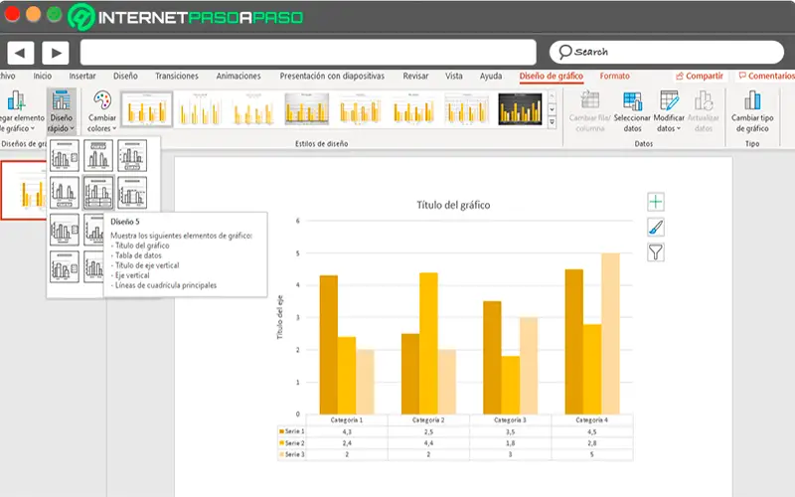The width and height of the screenshot is (795, 497).
Task: Select the Categoría 1 header in data table
Action: point(347,419)
